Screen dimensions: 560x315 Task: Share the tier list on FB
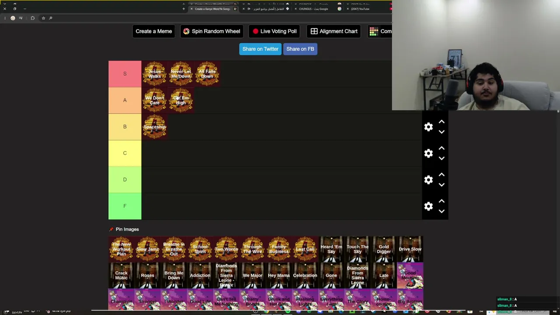click(x=300, y=49)
